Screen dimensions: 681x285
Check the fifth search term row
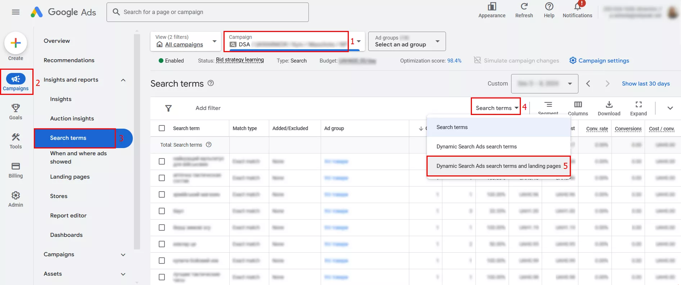pyautogui.click(x=162, y=227)
